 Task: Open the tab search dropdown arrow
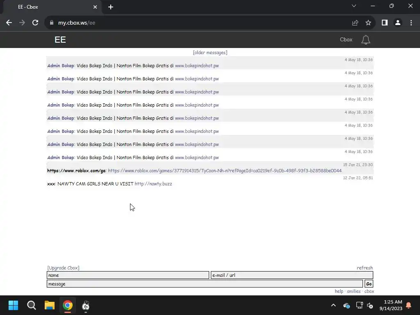point(354,6)
